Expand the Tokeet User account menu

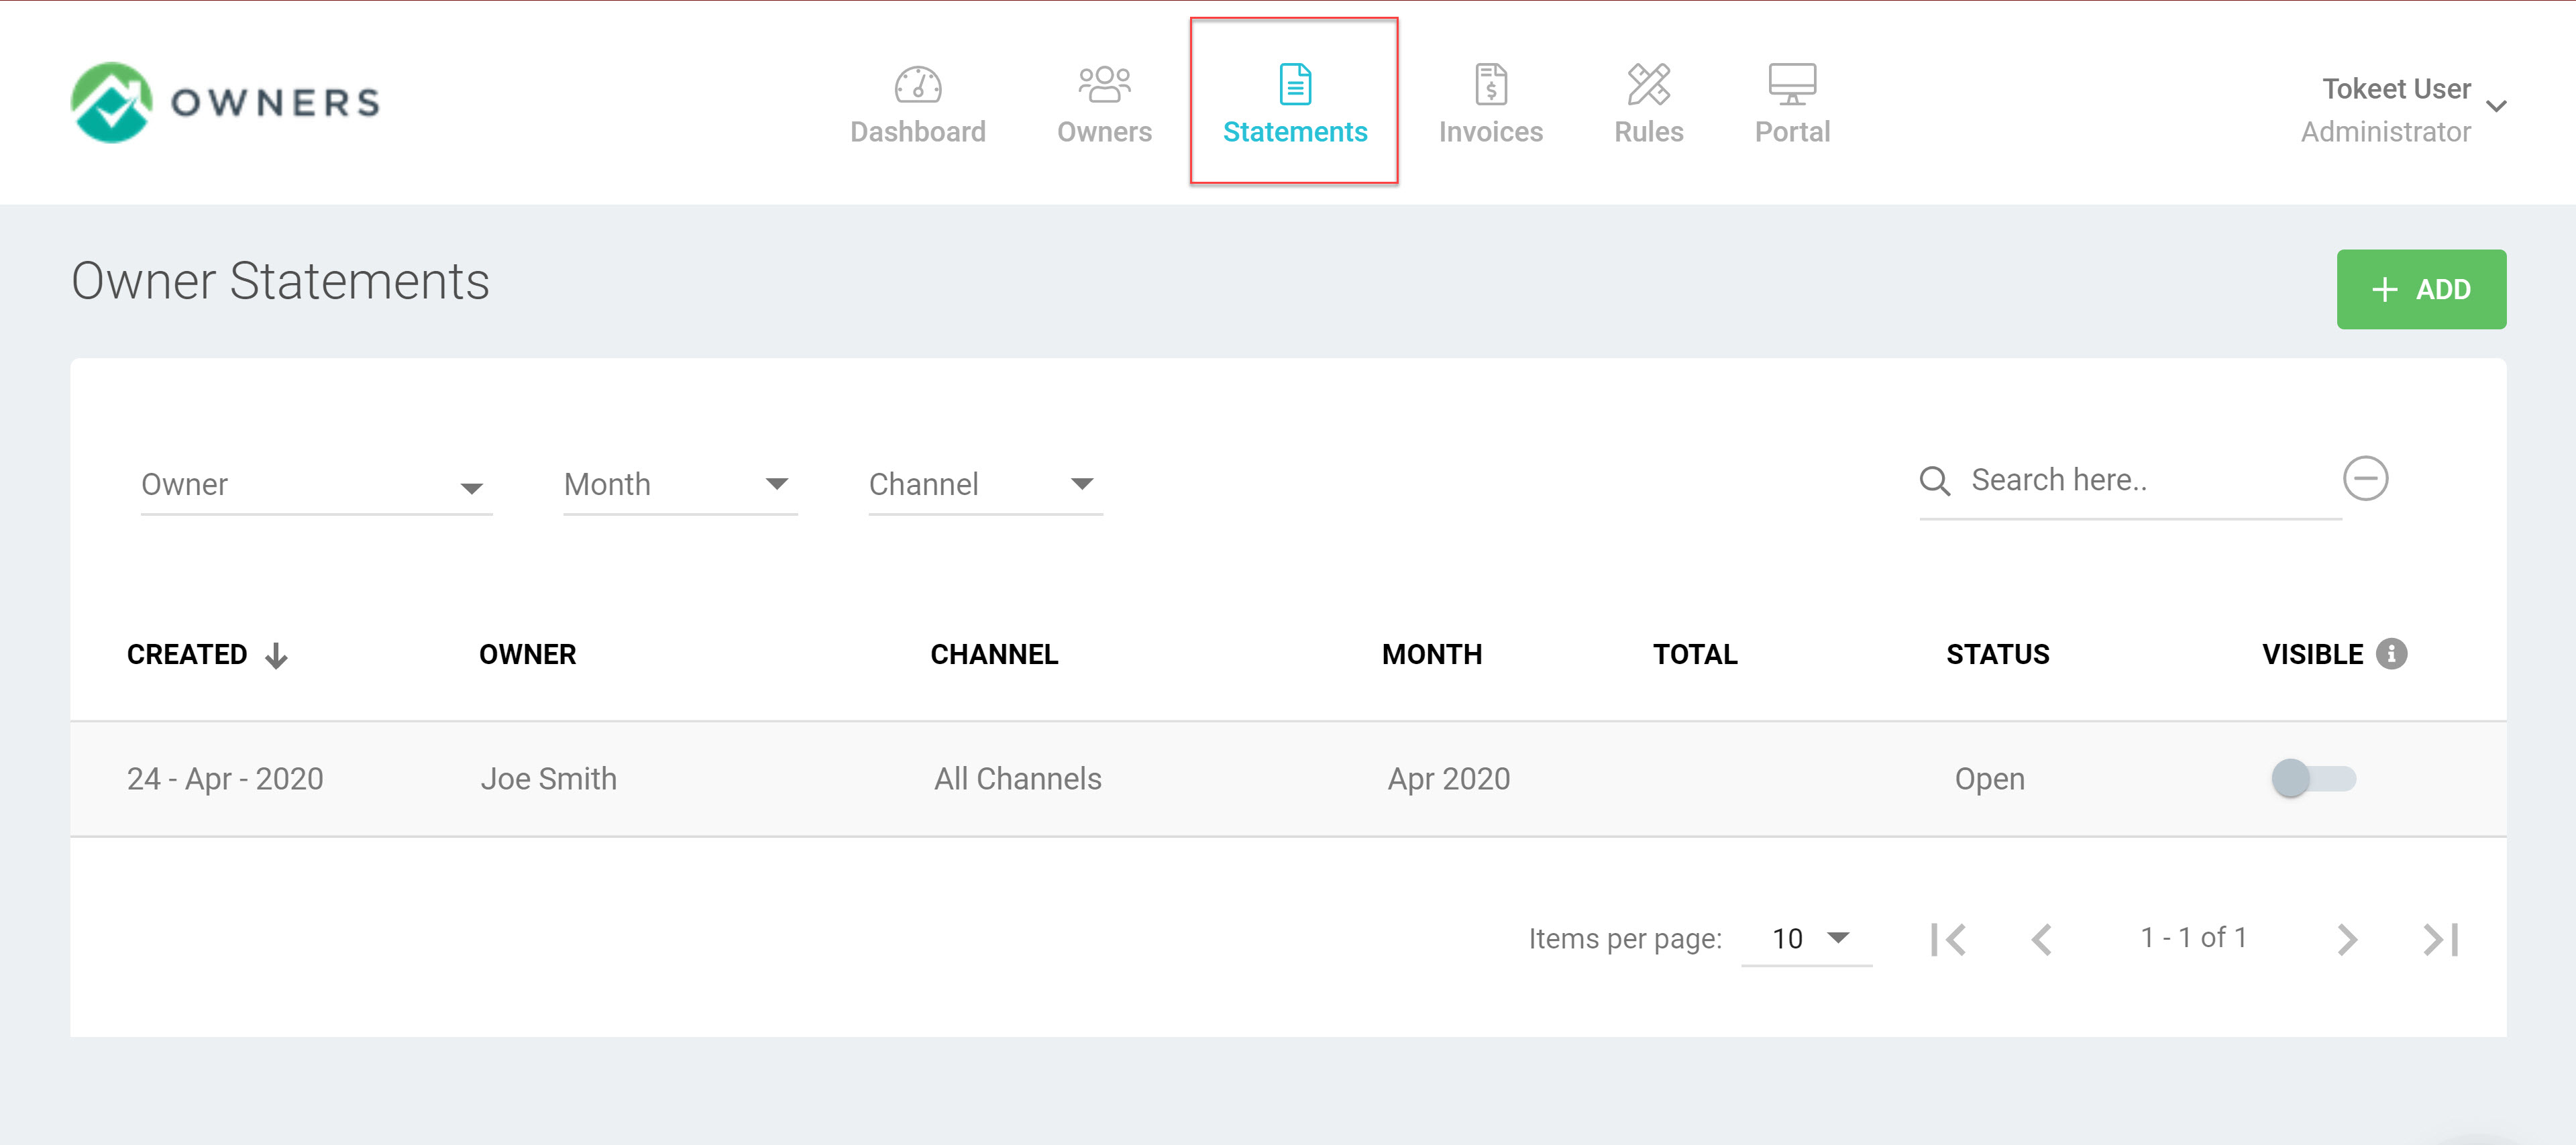(2496, 107)
